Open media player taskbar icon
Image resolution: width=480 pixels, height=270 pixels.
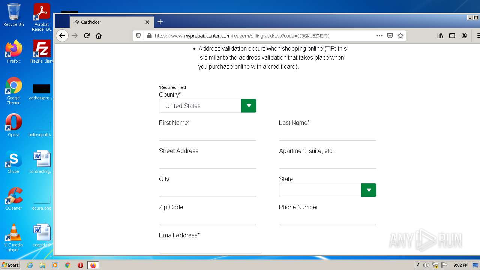click(55, 265)
